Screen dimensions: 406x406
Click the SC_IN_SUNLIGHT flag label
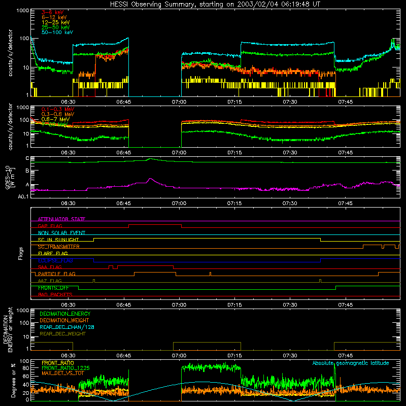point(58,240)
